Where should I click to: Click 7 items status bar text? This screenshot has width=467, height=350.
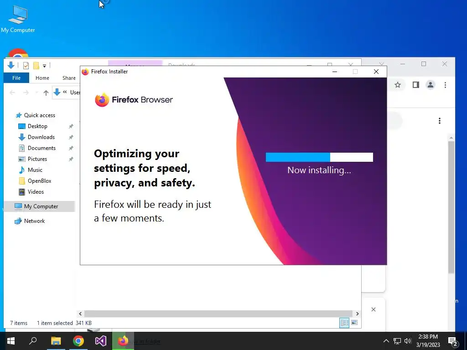(x=19, y=323)
